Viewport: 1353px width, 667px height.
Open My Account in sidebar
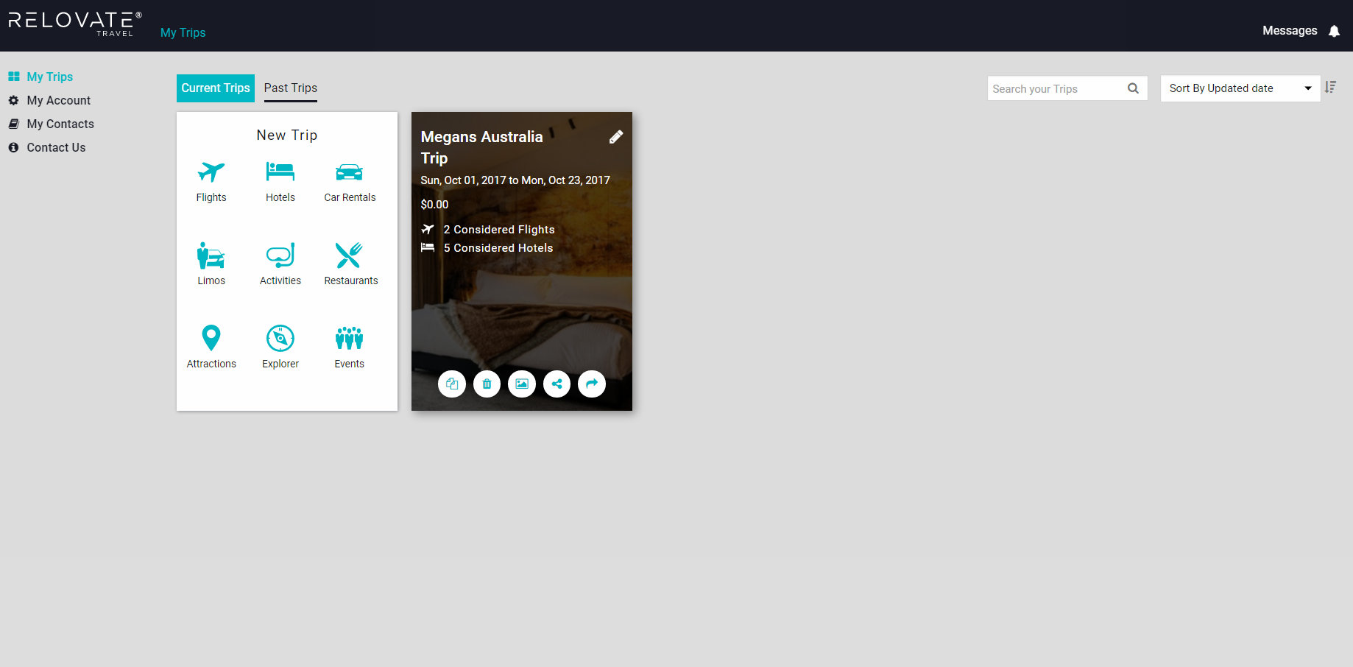pos(49,100)
